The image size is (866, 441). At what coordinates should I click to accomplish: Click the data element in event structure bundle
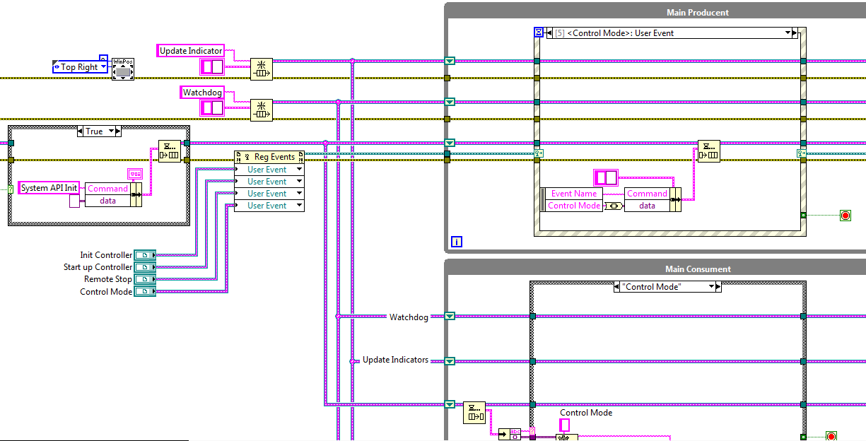(647, 206)
